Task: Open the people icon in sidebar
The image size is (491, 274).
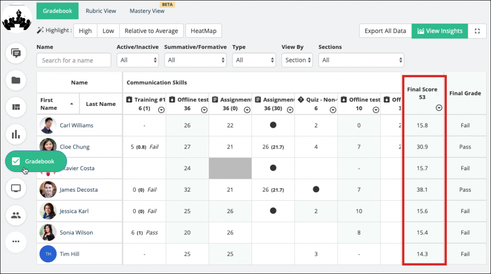Action: (16, 215)
